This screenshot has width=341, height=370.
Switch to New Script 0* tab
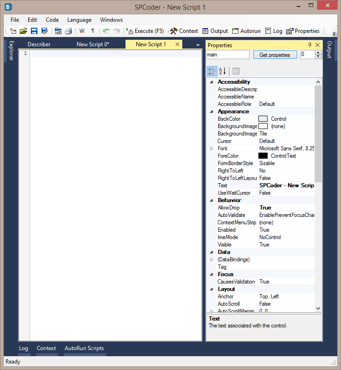(x=93, y=44)
